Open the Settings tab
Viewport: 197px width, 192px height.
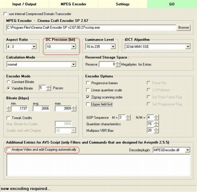tap(122, 4)
